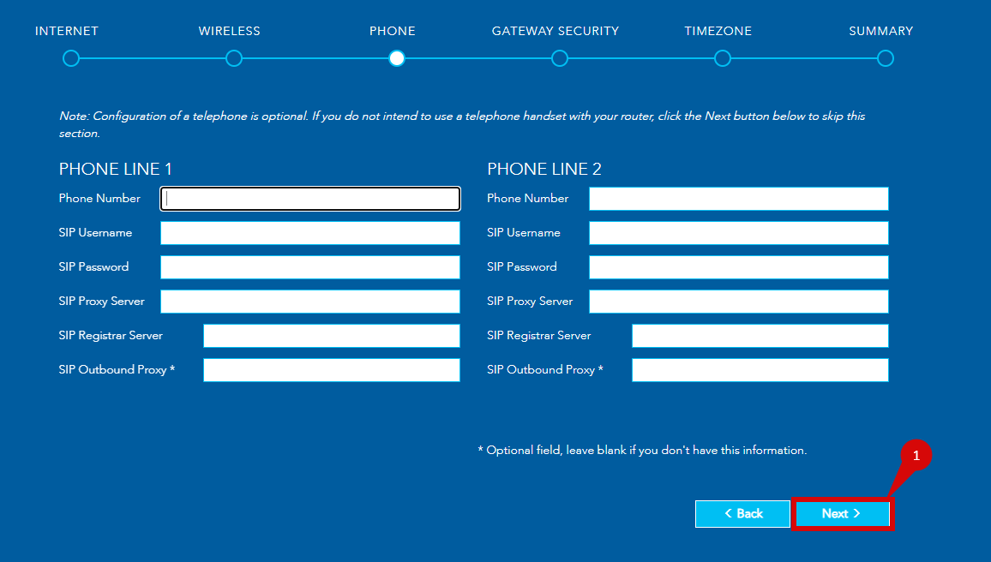Image resolution: width=991 pixels, height=562 pixels.
Task: Select Phone Line 2 SIP Password field
Action: tap(739, 267)
